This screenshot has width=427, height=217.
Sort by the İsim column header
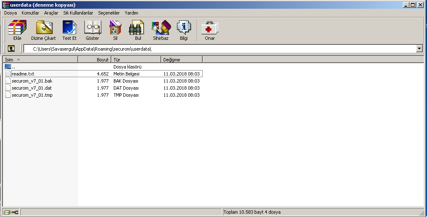(x=40, y=60)
